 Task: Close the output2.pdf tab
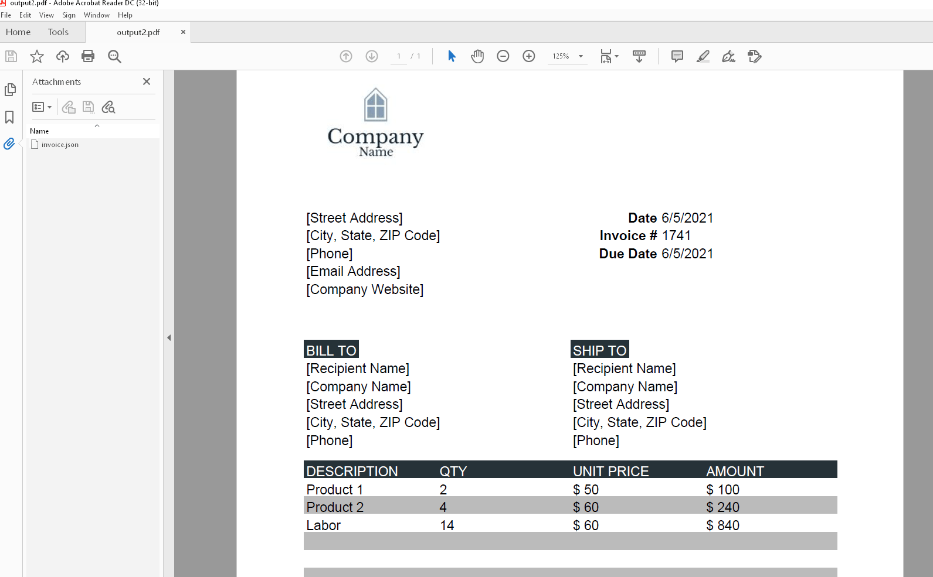click(183, 32)
